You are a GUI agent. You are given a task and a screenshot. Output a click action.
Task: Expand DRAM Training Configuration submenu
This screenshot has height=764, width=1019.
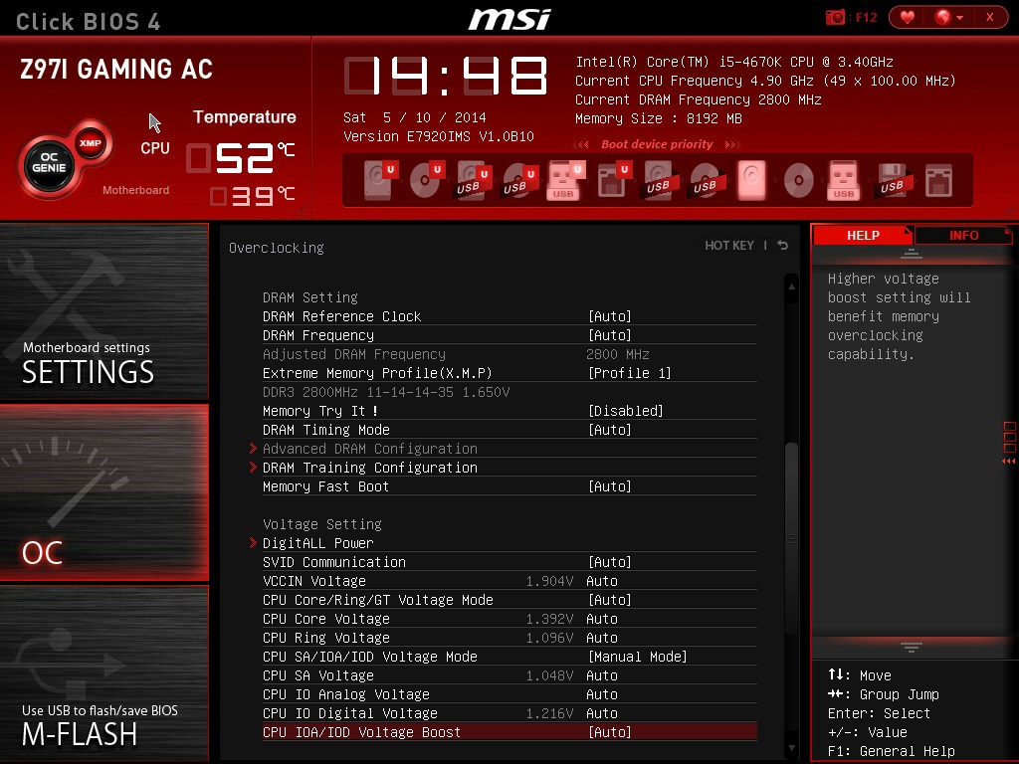click(370, 468)
